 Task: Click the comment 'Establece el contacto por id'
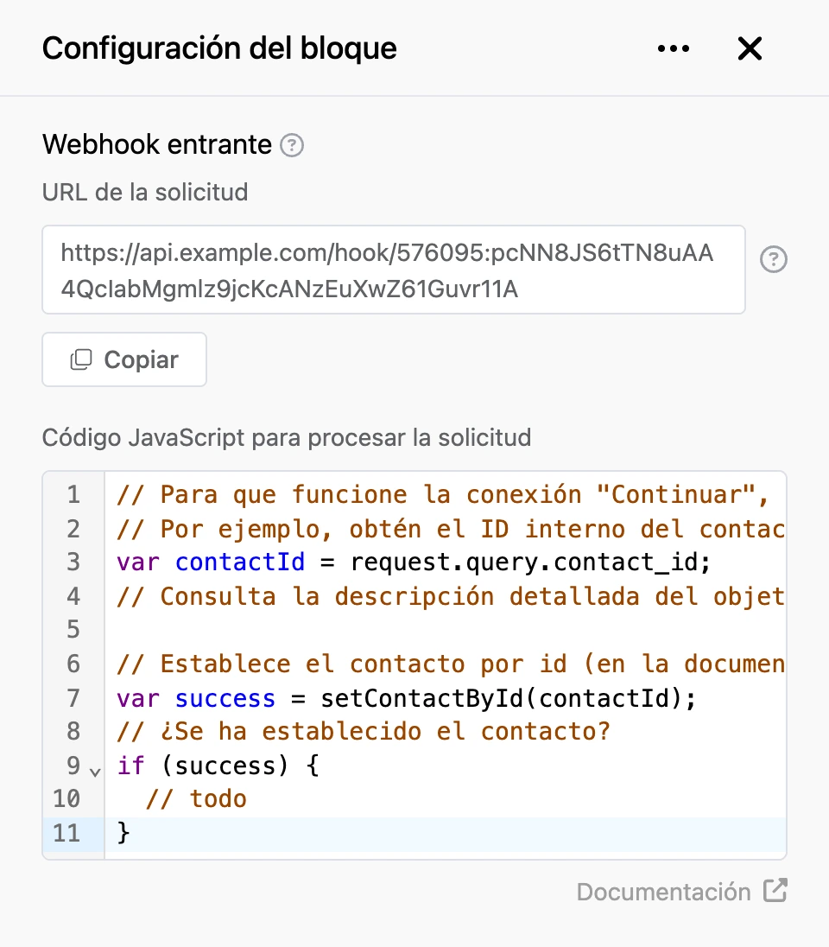tap(451, 664)
